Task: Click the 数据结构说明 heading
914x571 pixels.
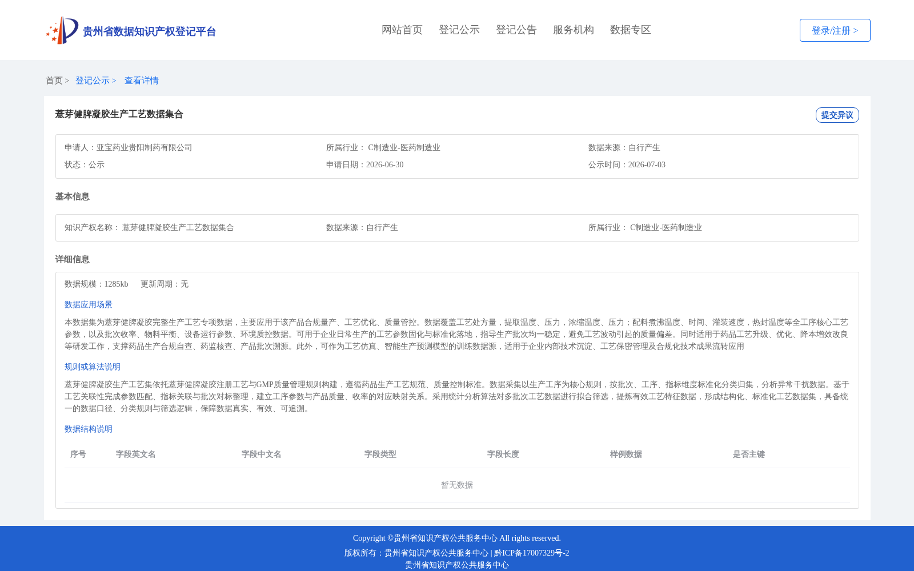Action: [x=89, y=429]
